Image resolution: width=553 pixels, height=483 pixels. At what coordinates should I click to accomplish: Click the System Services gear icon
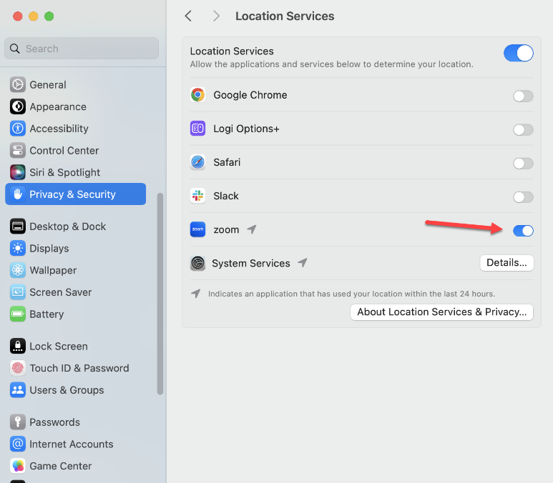[197, 263]
